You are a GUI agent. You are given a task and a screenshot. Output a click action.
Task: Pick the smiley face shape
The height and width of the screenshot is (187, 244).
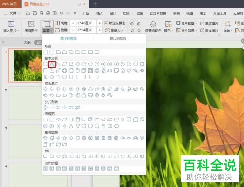pos(122,71)
